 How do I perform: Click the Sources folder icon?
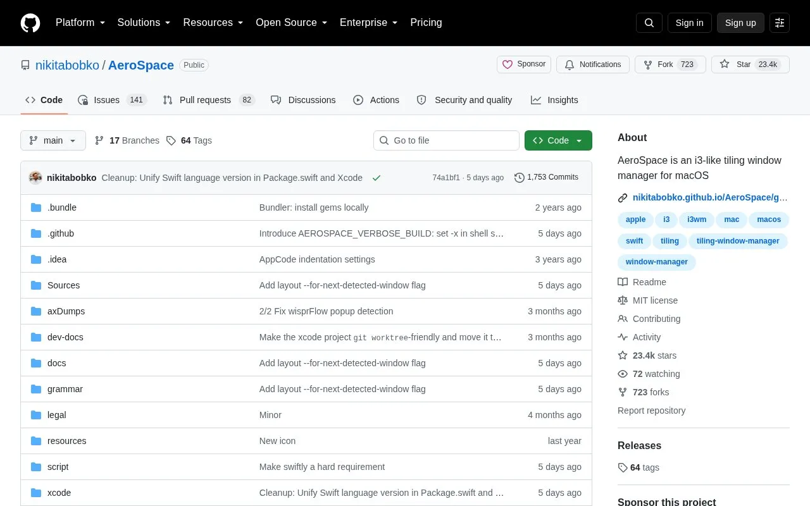pos(36,285)
